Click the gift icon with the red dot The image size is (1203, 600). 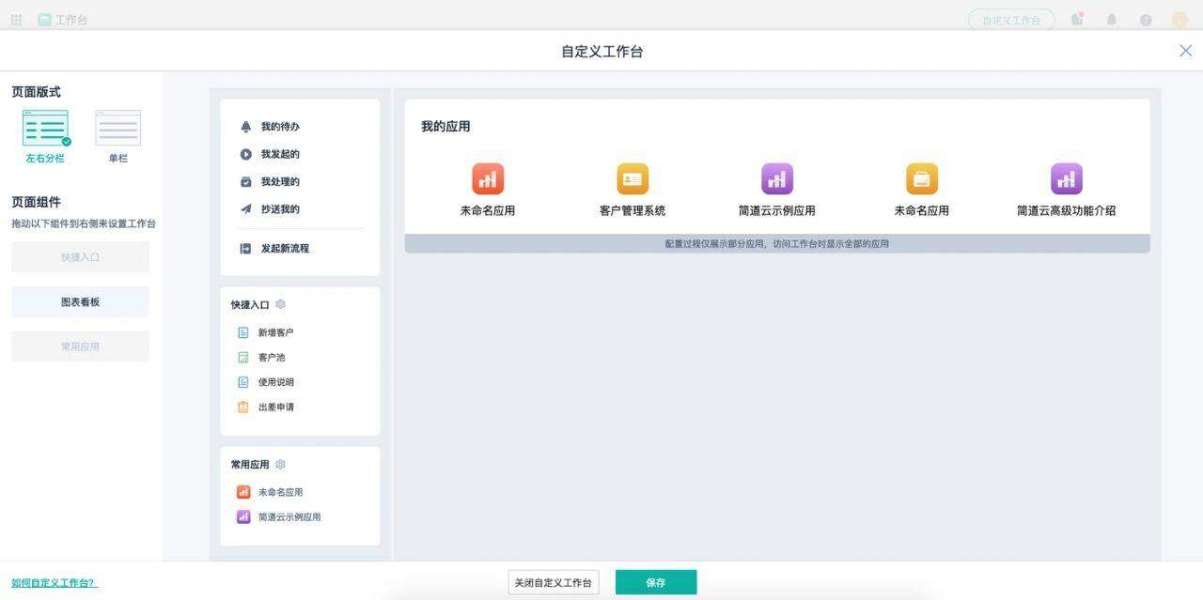(x=1077, y=20)
